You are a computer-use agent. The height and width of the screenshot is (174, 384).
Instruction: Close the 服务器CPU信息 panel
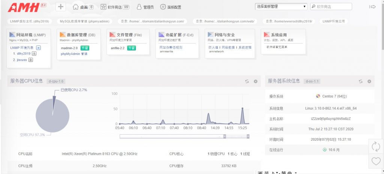(x=255, y=81)
